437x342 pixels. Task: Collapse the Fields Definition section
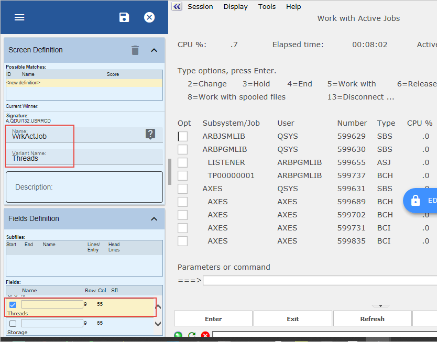pyautogui.click(x=154, y=219)
